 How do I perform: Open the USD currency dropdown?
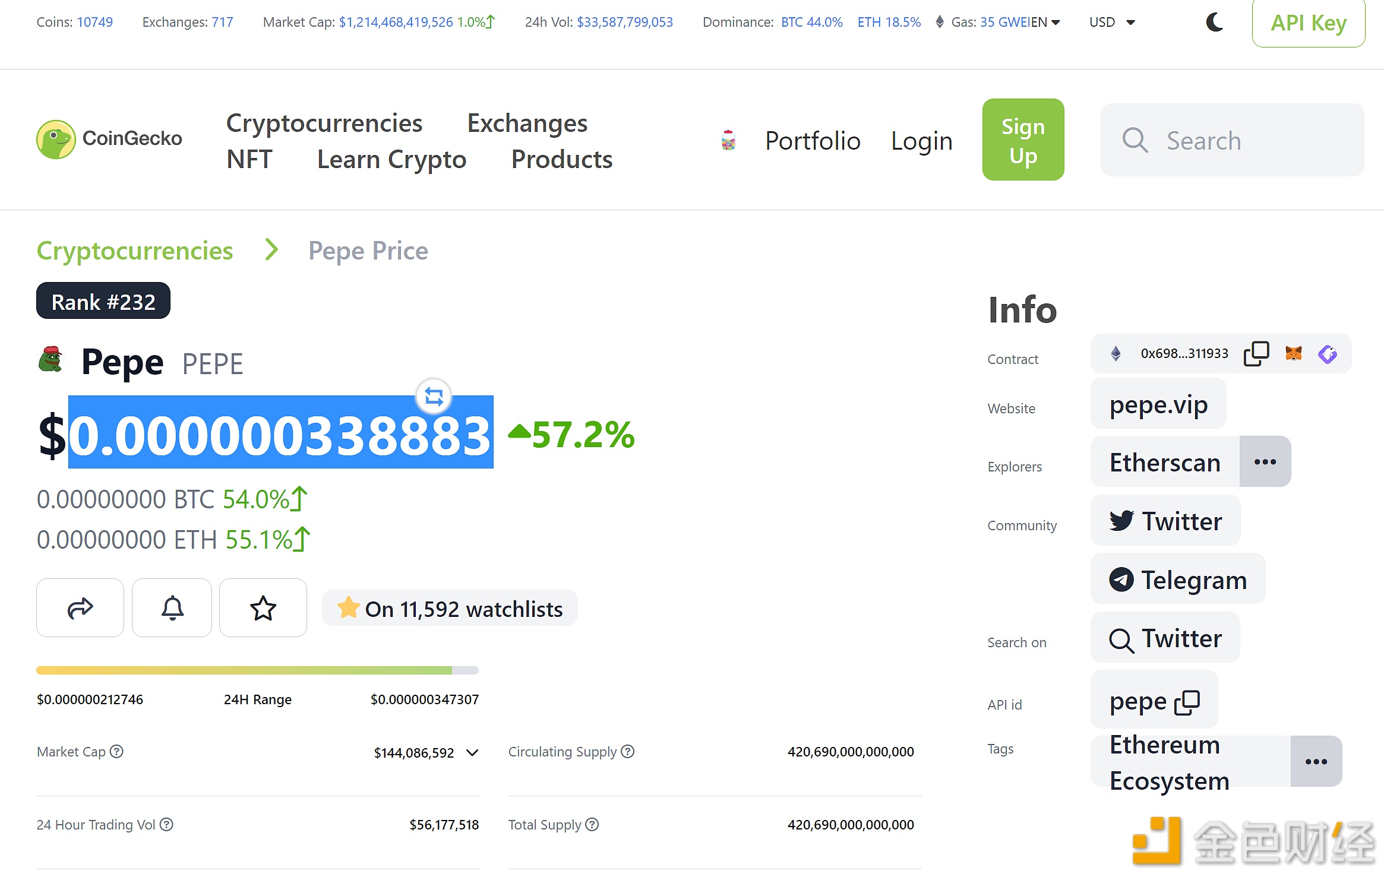1112,23
